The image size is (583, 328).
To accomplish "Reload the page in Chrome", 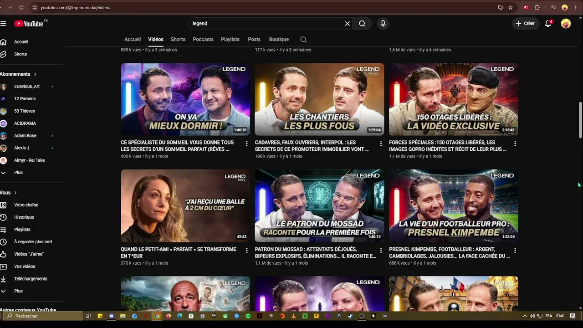I will tap(21, 7).
